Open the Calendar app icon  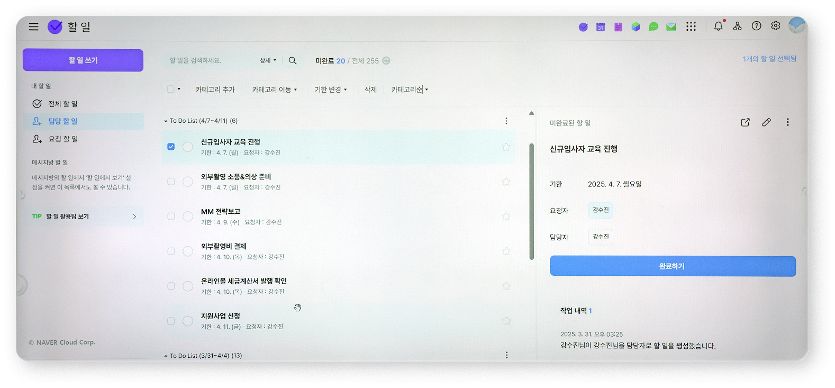coord(601,27)
